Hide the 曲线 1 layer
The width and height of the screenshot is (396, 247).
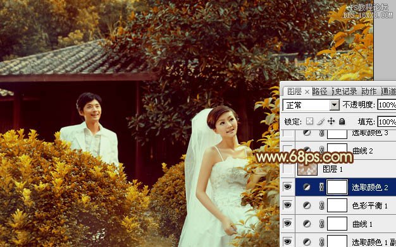pyautogui.click(x=288, y=224)
